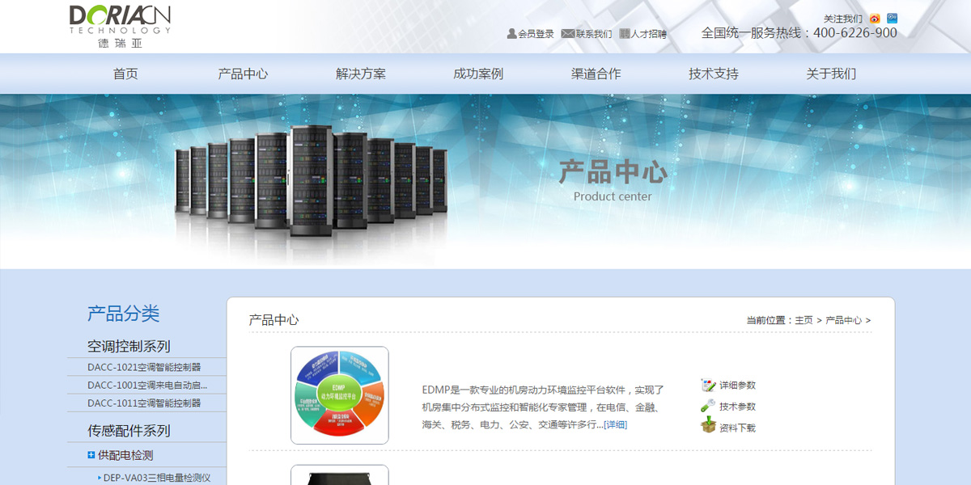Click 产品中心 in the breadcrumb trail
971x485 pixels.
843,320
